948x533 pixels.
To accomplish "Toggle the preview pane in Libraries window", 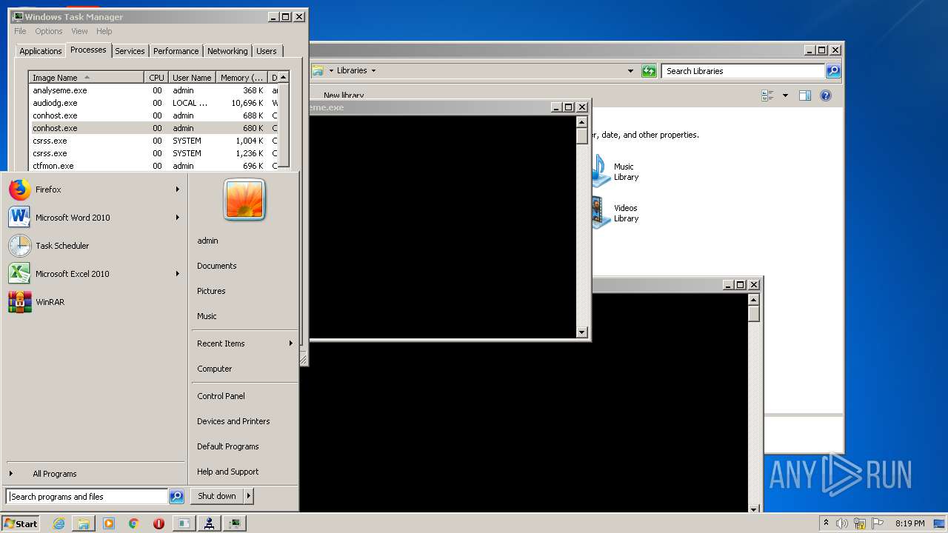I will coord(805,95).
